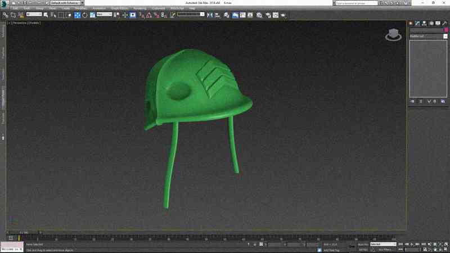Viewport: 450px width, 253px height.
Task: Open the Modifier List dropdown
Action: [x=428, y=37]
